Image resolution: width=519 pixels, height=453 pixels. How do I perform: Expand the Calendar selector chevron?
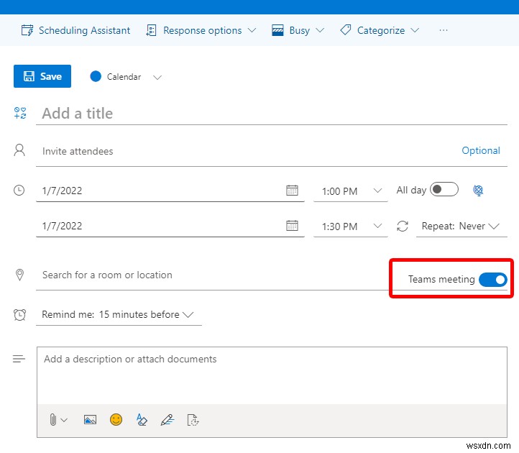[157, 78]
